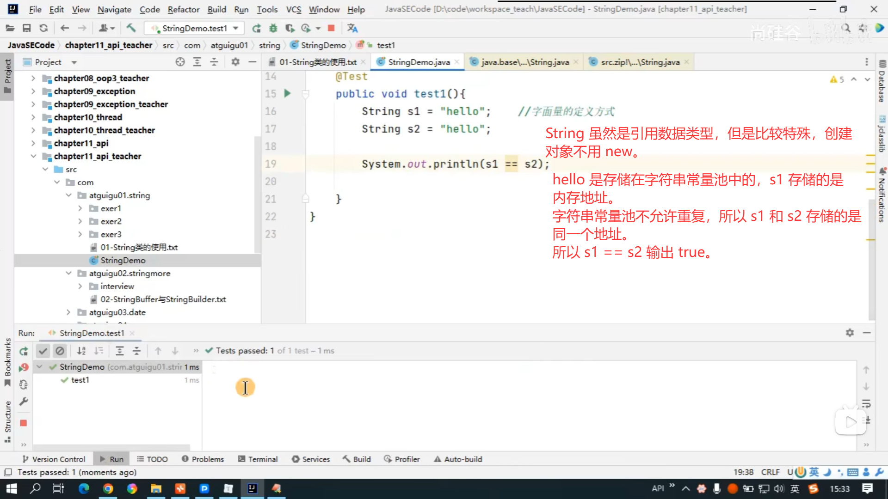Open the StringDemo.test1 run configuration dropdown
The height and width of the screenshot is (499, 888).
coord(194,28)
